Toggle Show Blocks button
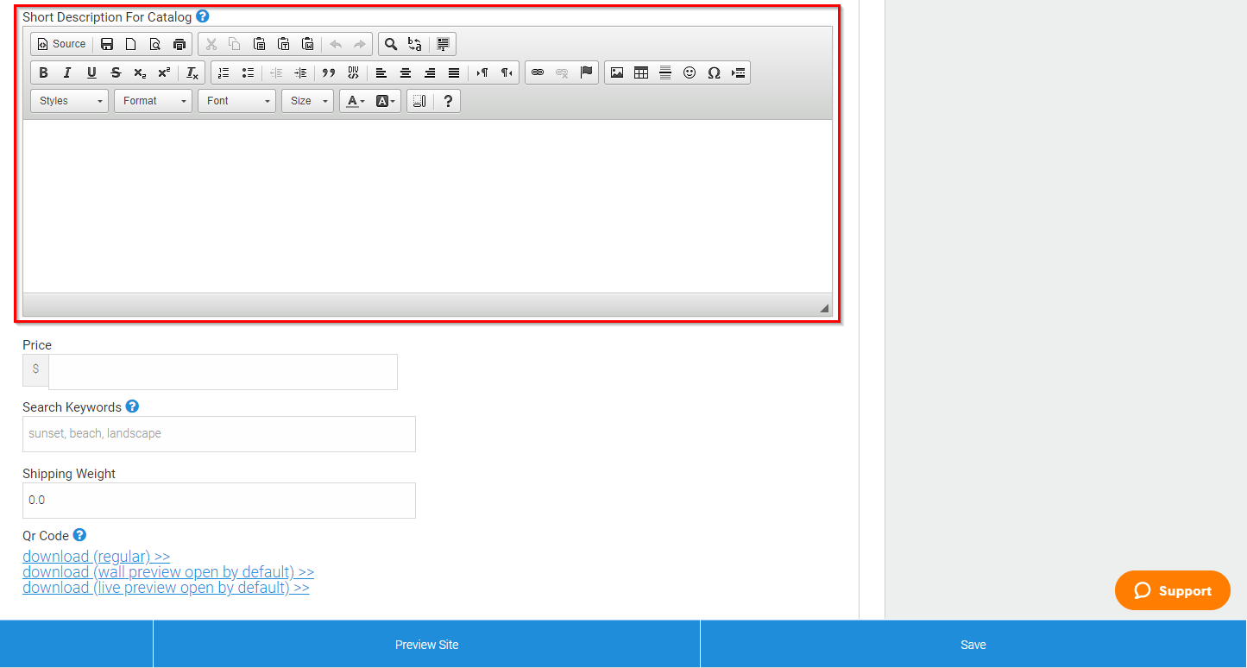Viewport: 1247px width, 668px height. (x=419, y=101)
